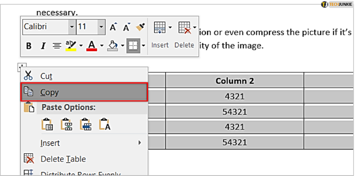Click the copy pages icon beside Copy

[28, 91]
